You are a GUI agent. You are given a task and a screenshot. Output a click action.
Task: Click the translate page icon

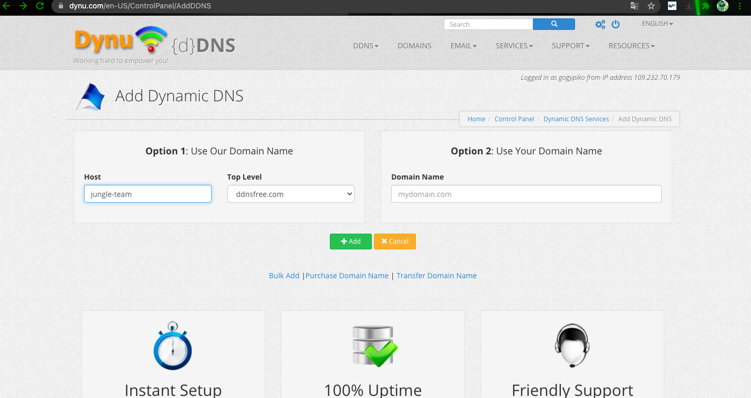[x=634, y=6]
